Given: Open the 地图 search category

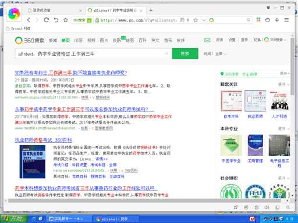Looking at the screenshot, I should pos(130,41).
